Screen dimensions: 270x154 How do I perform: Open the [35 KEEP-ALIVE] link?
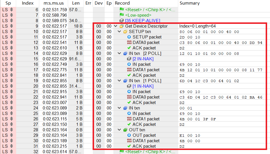142,21
